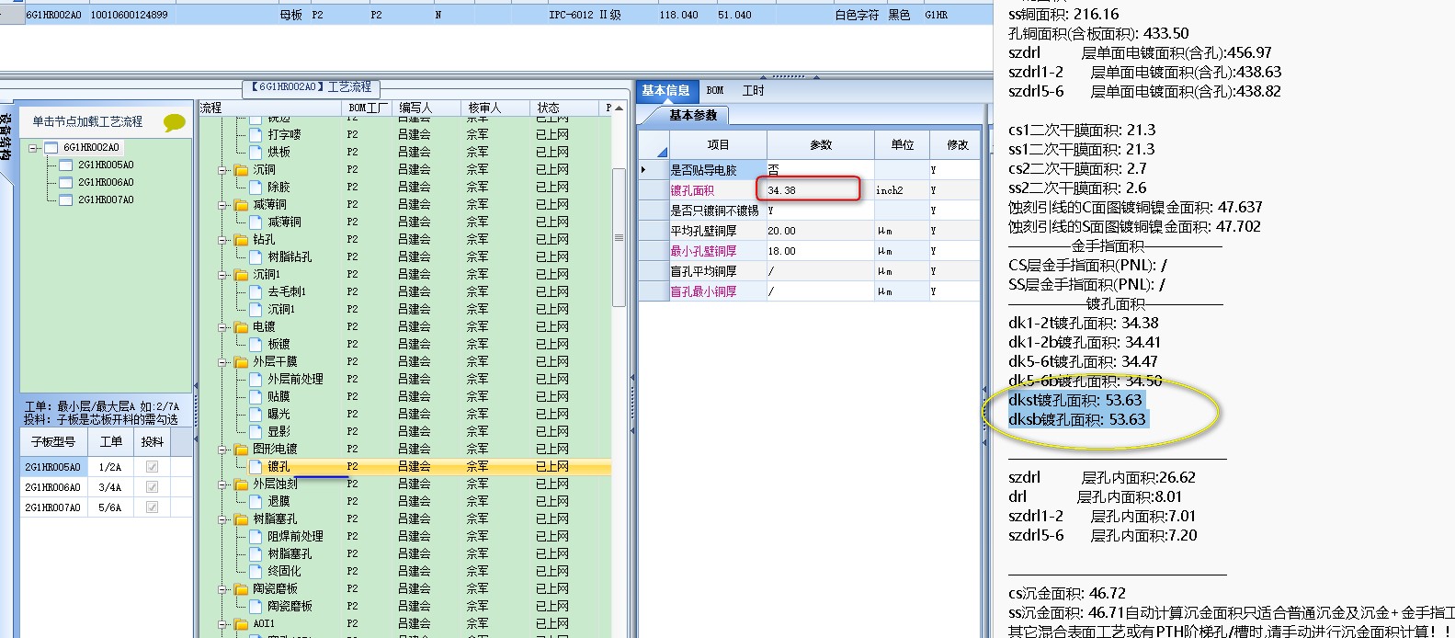Viewport: 1455px width, 638px height.
Task: Click the 参数 column header
Action: click(x=820, y=144)
